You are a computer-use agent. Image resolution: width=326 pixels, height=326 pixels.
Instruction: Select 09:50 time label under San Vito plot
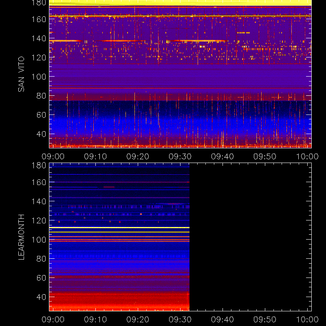(x=265, y=156)
